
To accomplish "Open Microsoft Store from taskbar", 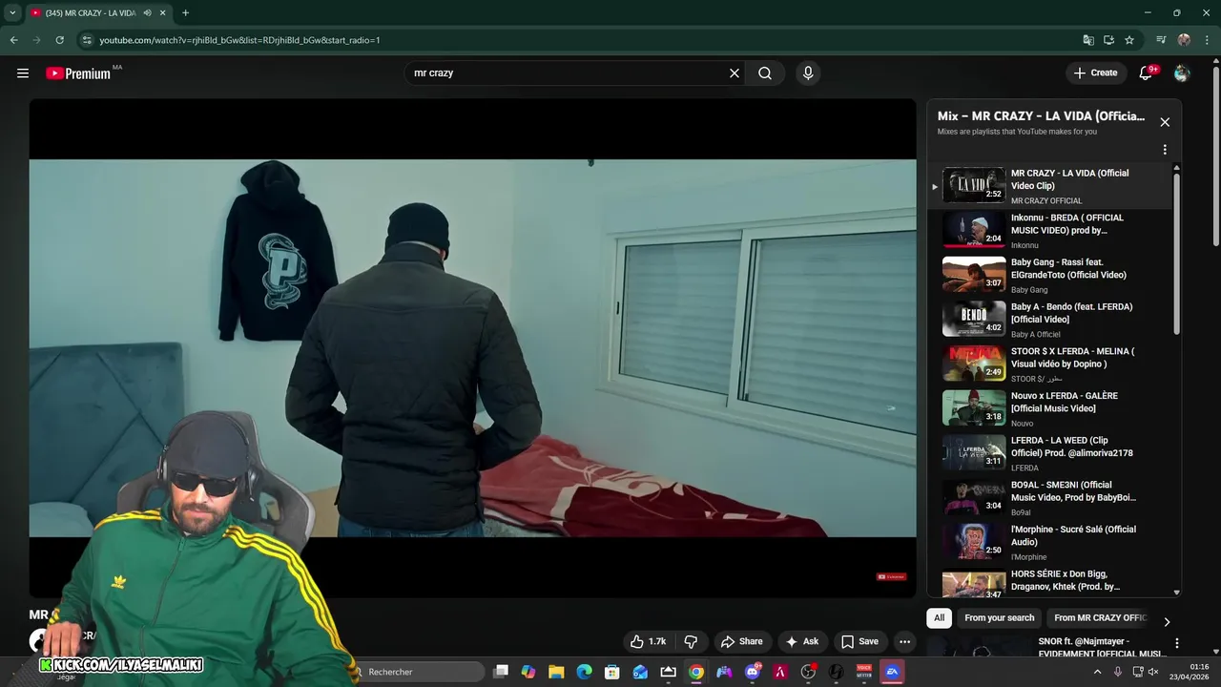I will (x=612, y=673).
